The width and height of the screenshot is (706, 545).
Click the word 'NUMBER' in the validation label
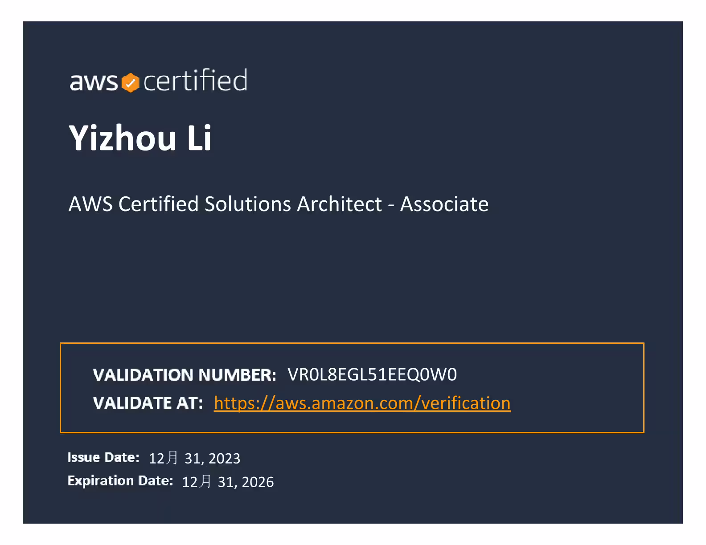tap(237, 375)
